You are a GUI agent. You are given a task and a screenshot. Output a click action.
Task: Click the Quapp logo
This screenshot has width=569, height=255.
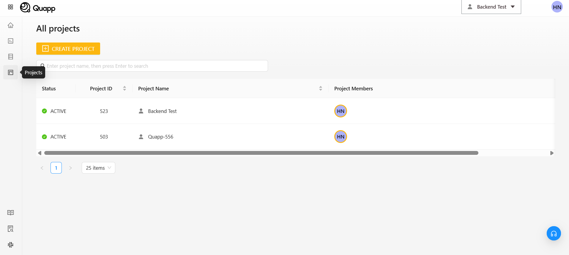coord(38,8)
